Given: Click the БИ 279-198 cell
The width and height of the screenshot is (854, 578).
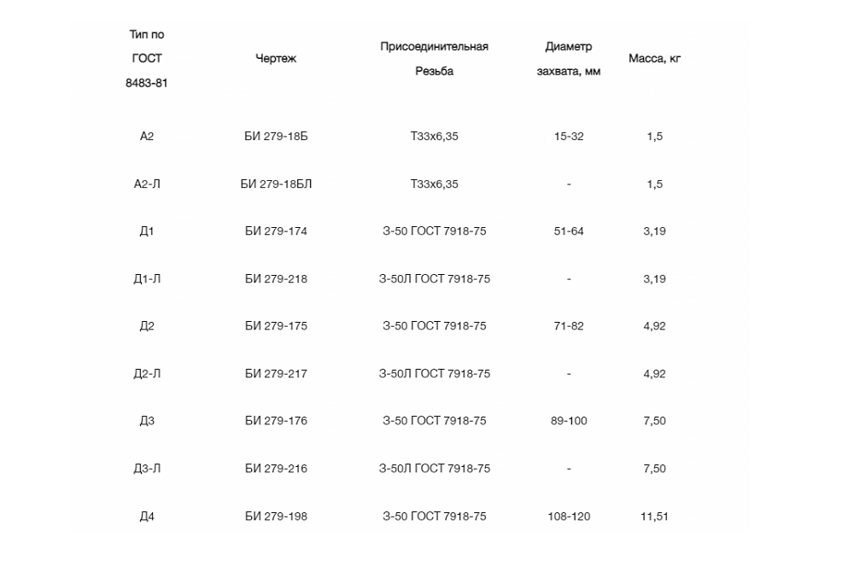Looking at the screenshot, I should tap(275, 517).
